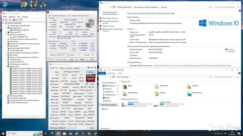243x136 pixels.
Task: Open Файл menu in Device Manager
Action: pos(5,17)
